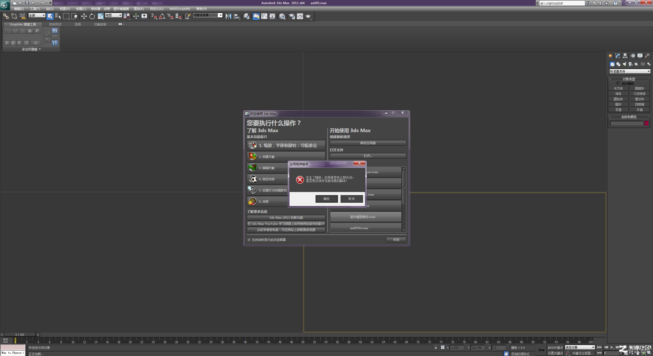Open the Curve Editor icon
Screen dimensions: 653x356
pyautogui.click(x=264, y=16)
